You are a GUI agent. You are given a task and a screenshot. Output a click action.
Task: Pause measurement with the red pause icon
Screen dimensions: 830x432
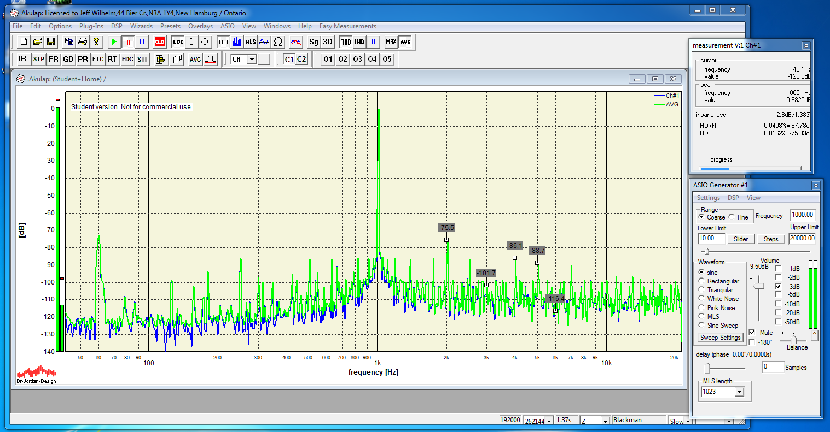click(128, 42)
